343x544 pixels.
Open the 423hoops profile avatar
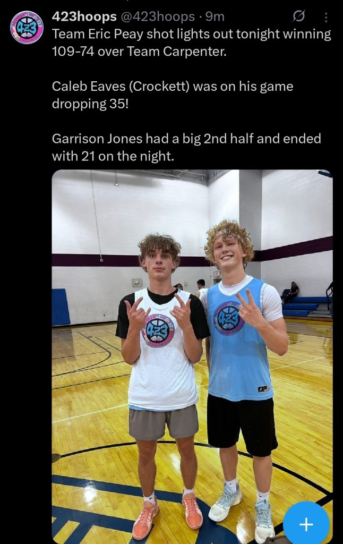[27, 28]
